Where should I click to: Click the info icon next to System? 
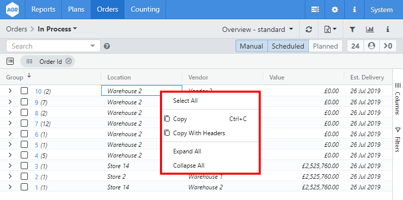(x=354, y=10)
